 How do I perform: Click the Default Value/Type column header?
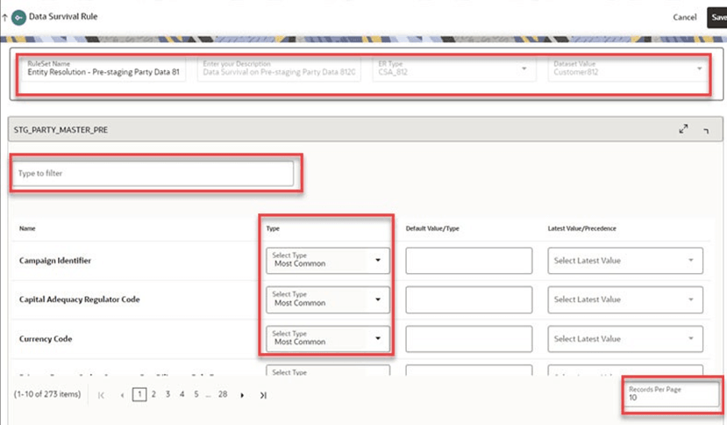432,228
